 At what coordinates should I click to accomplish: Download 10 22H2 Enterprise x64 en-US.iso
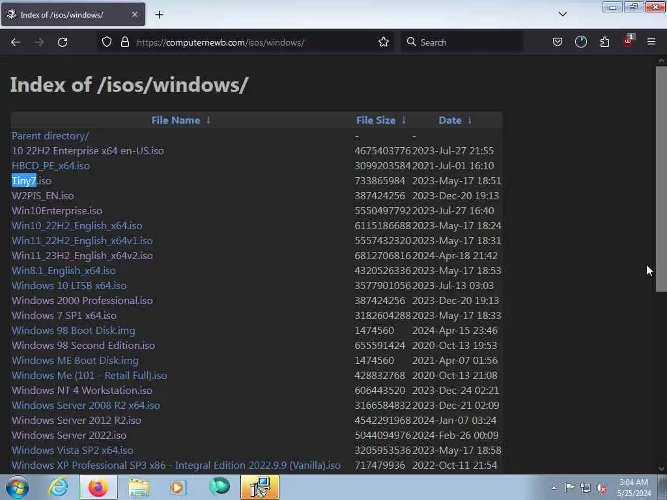(88, 150)
